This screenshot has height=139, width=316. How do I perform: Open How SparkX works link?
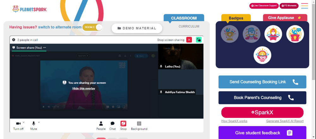(234, 121)
